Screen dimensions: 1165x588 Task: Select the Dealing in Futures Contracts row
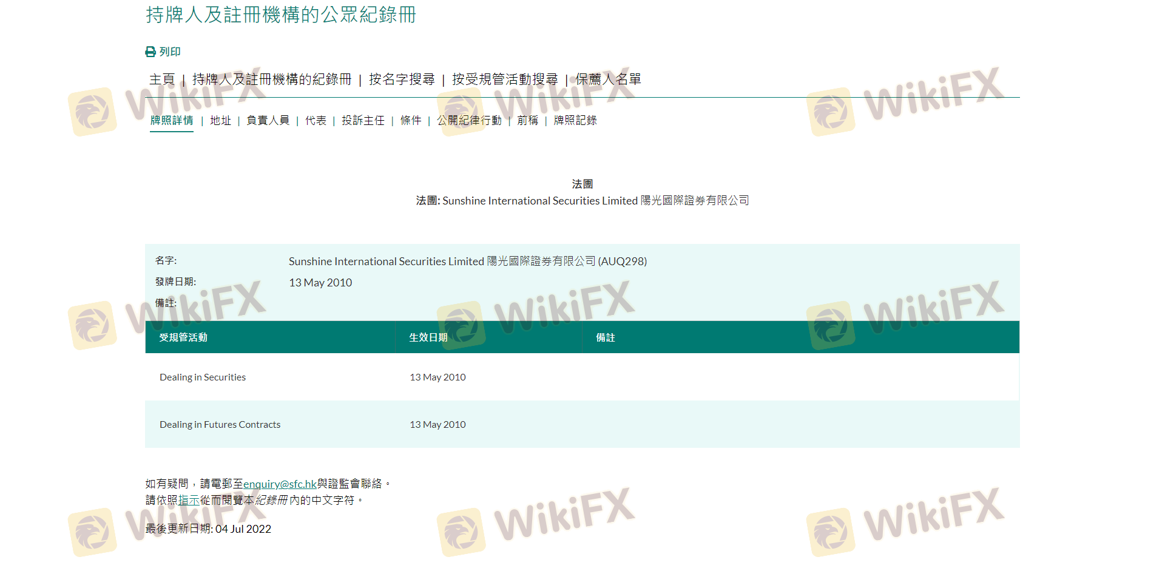point(220,425)
